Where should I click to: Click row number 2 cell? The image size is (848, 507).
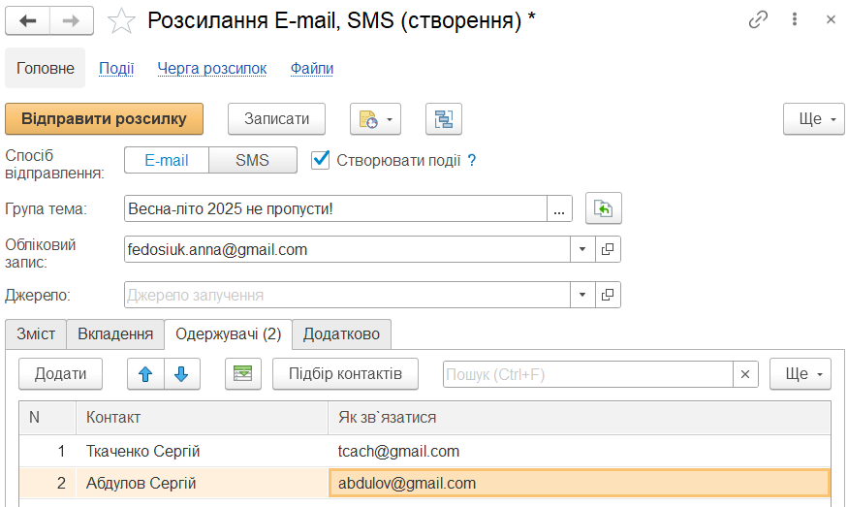tap(47, 483)
